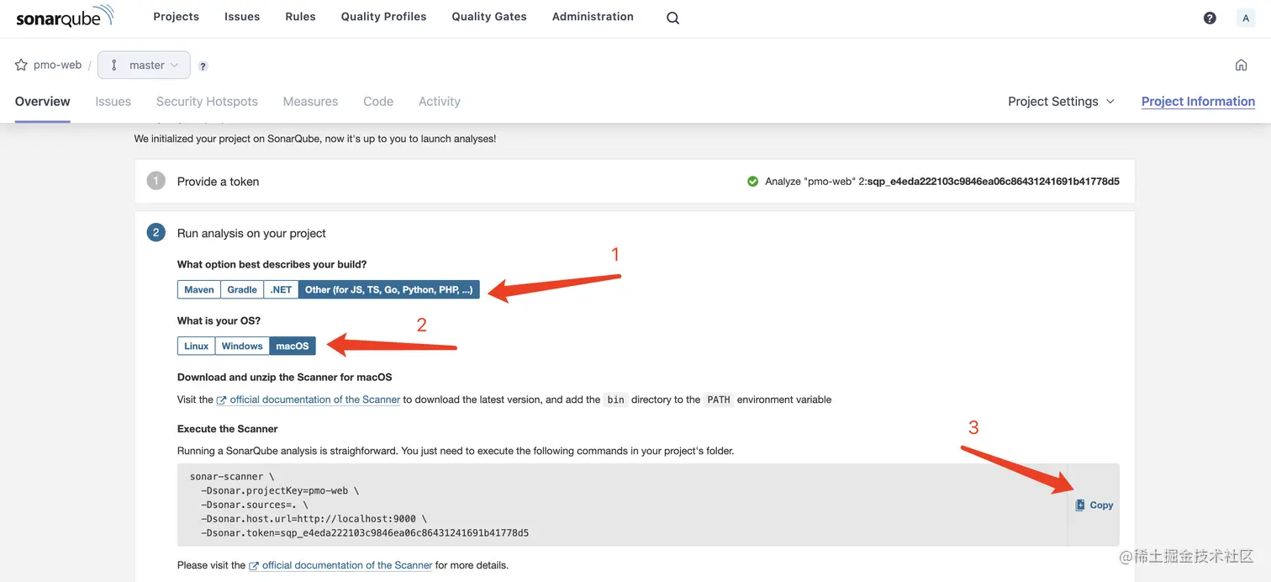Open Quality Profiles menu

point(383,17)
